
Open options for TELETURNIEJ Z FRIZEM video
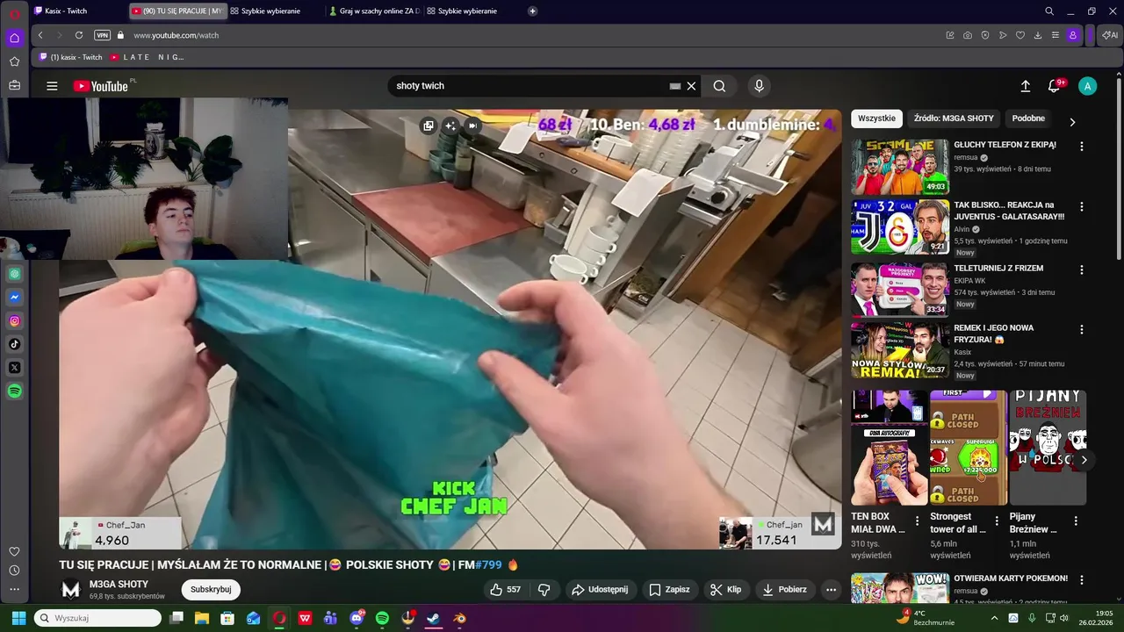pos(1082,270)
